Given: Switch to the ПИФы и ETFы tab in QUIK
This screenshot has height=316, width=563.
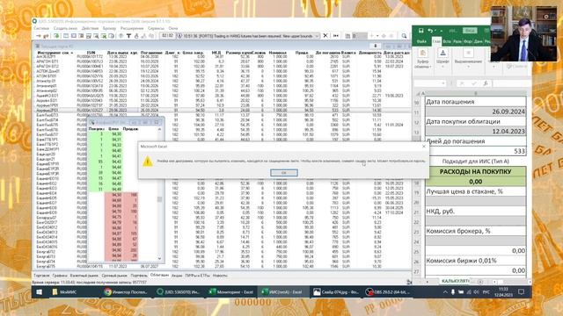Looking at the screenshot, I should [x=197, y=276].
